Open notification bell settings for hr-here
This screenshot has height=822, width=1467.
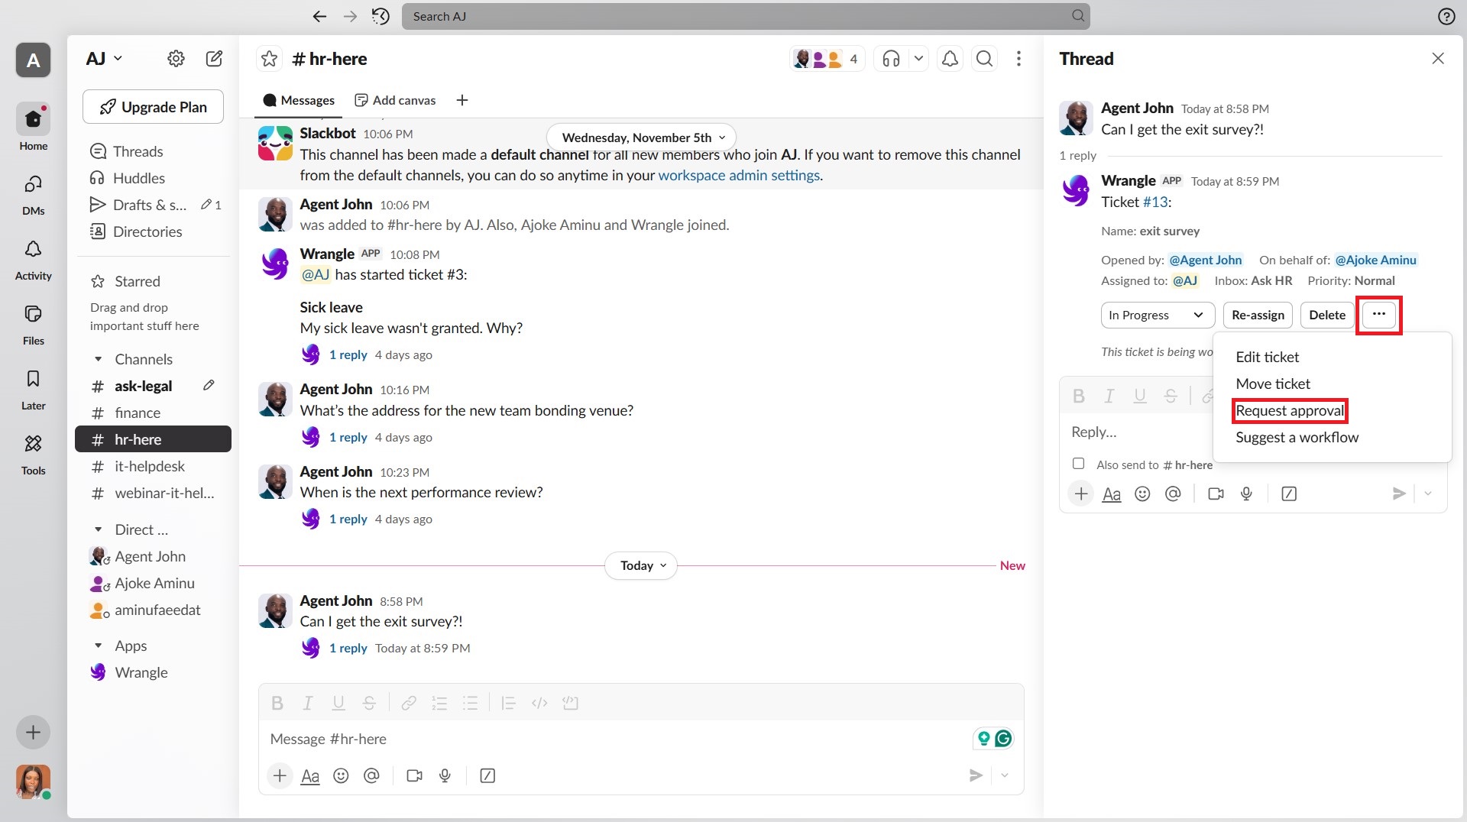pos(950,59)
